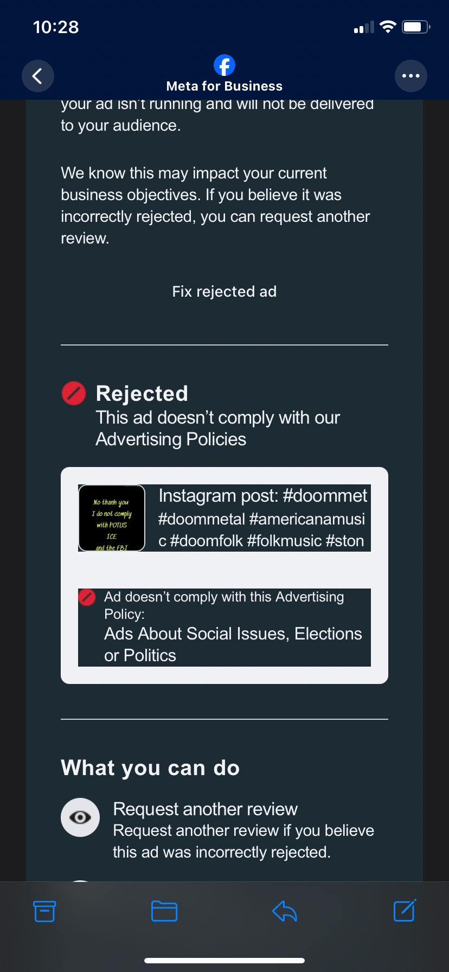Screen dimensions: 449x972
Task: Open the three-dots more options menu
Action: 410,76
